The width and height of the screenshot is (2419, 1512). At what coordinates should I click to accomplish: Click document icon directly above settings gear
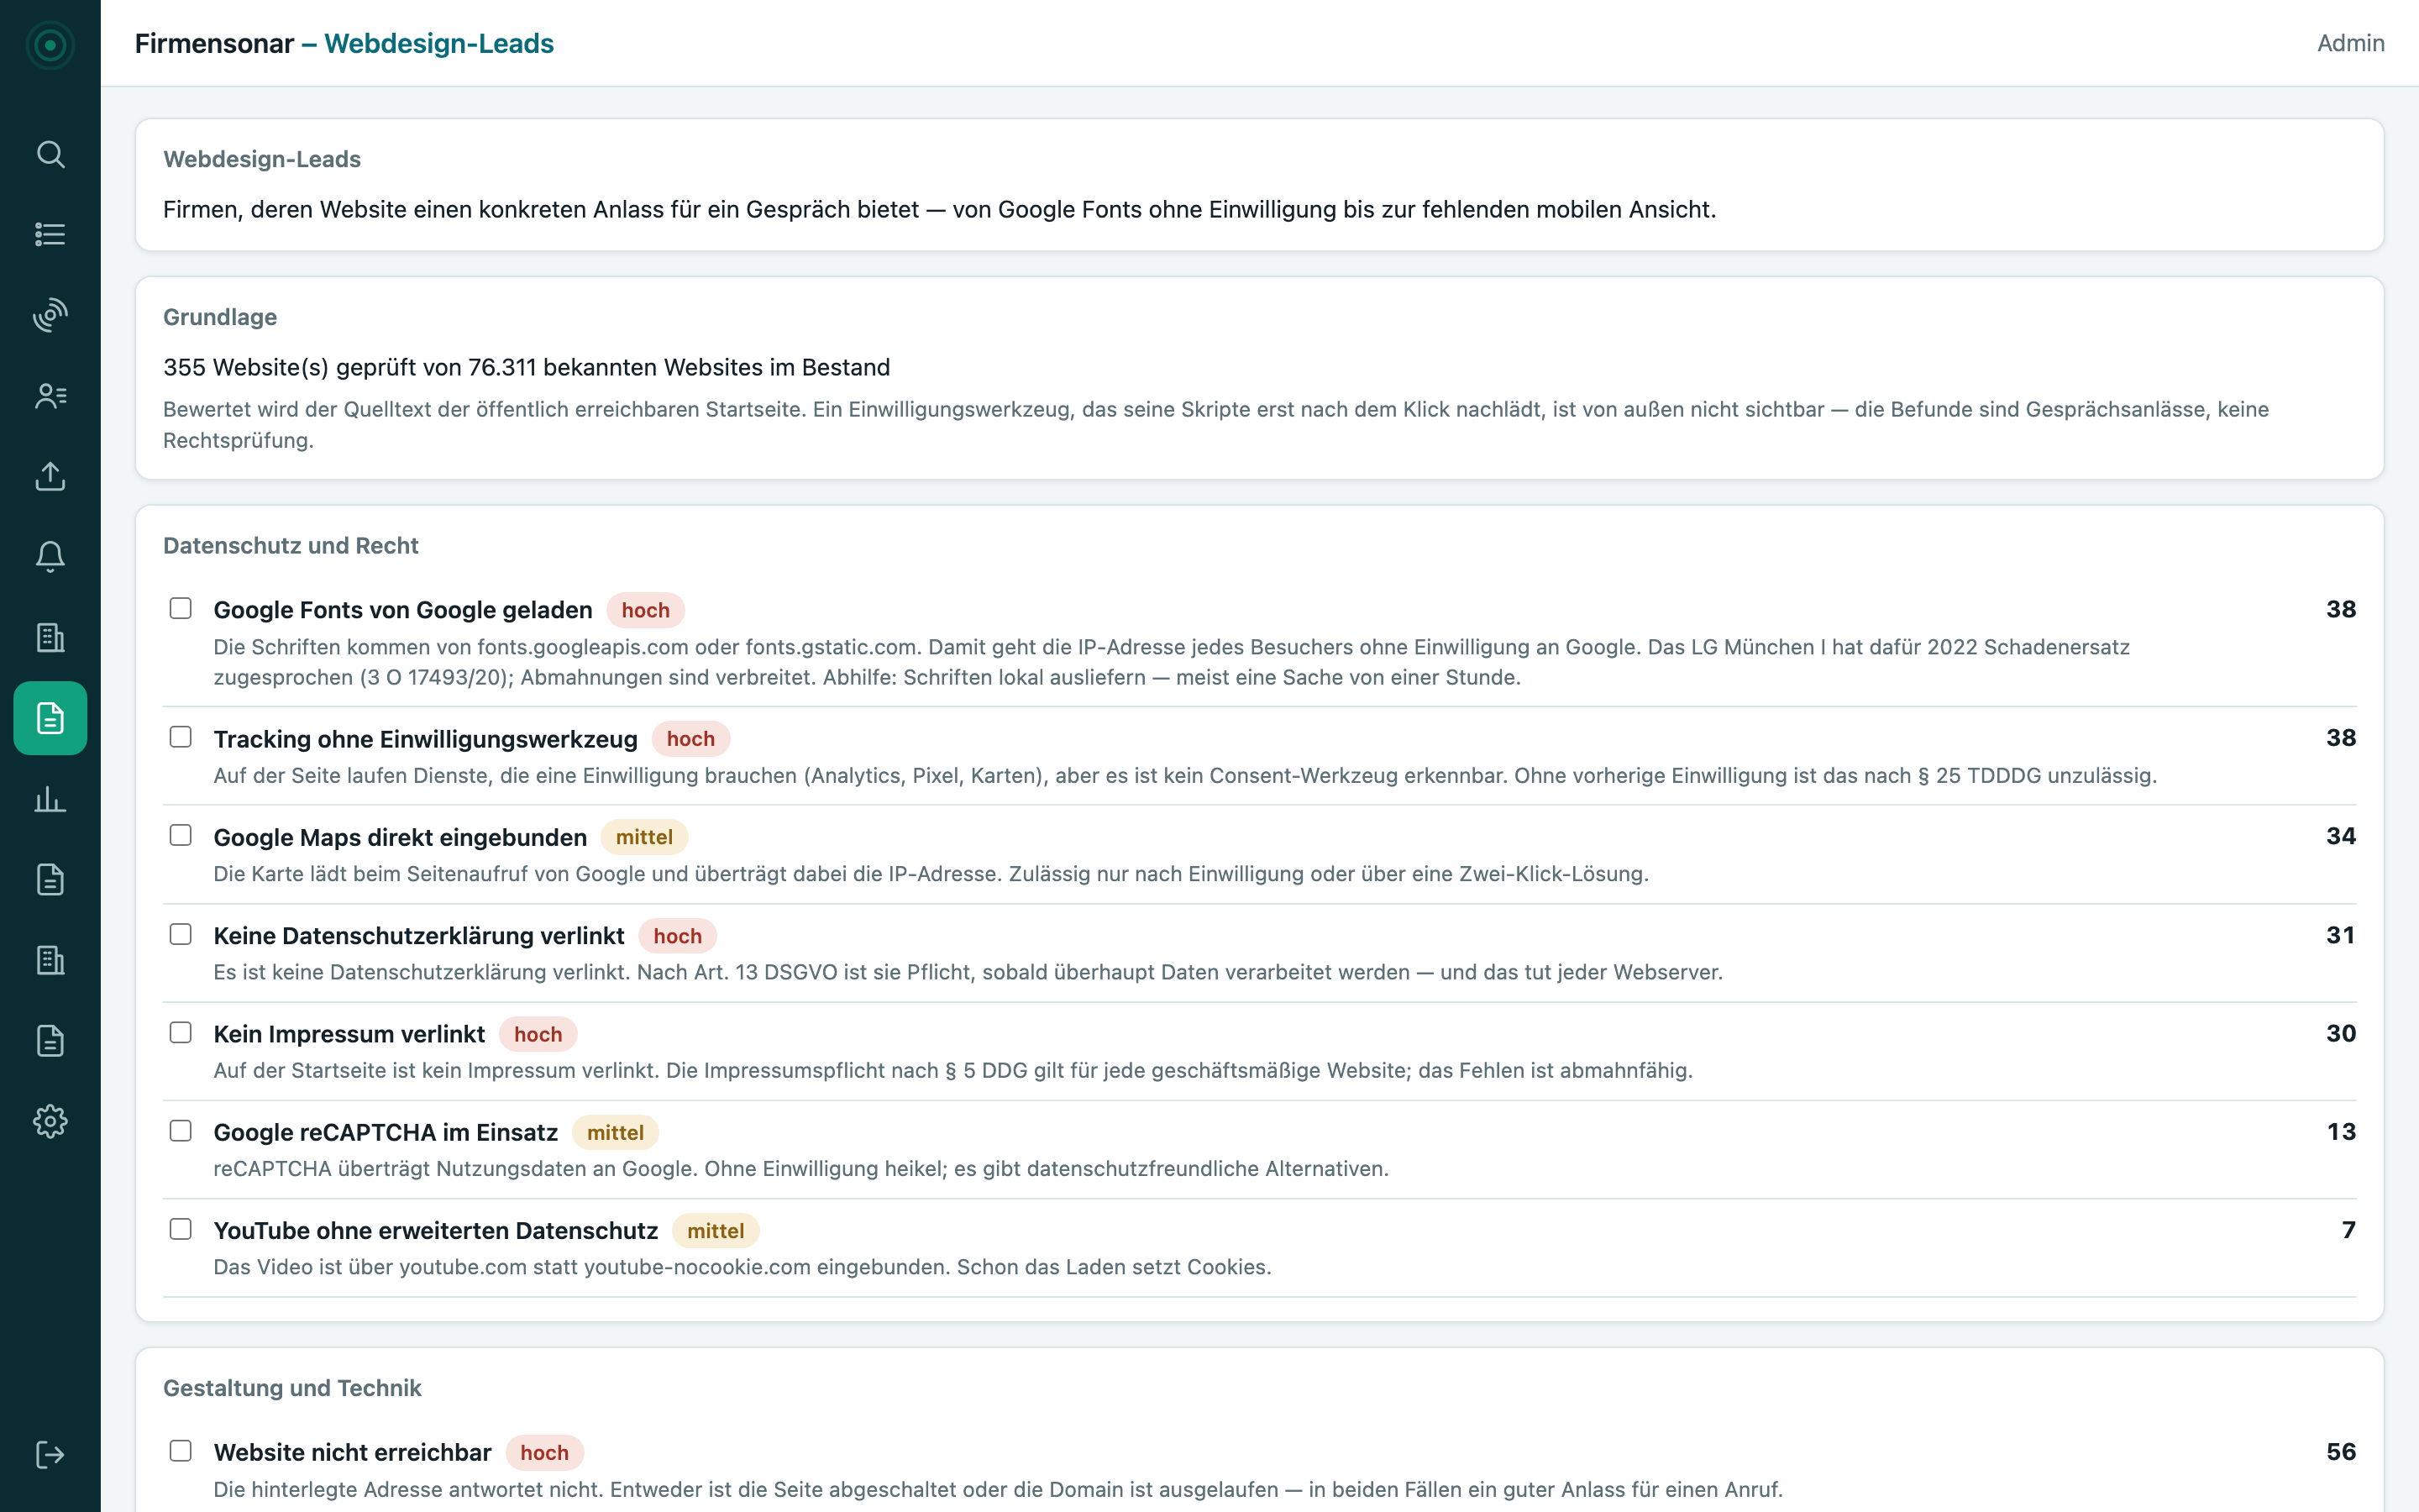(x=50, y=1041)
